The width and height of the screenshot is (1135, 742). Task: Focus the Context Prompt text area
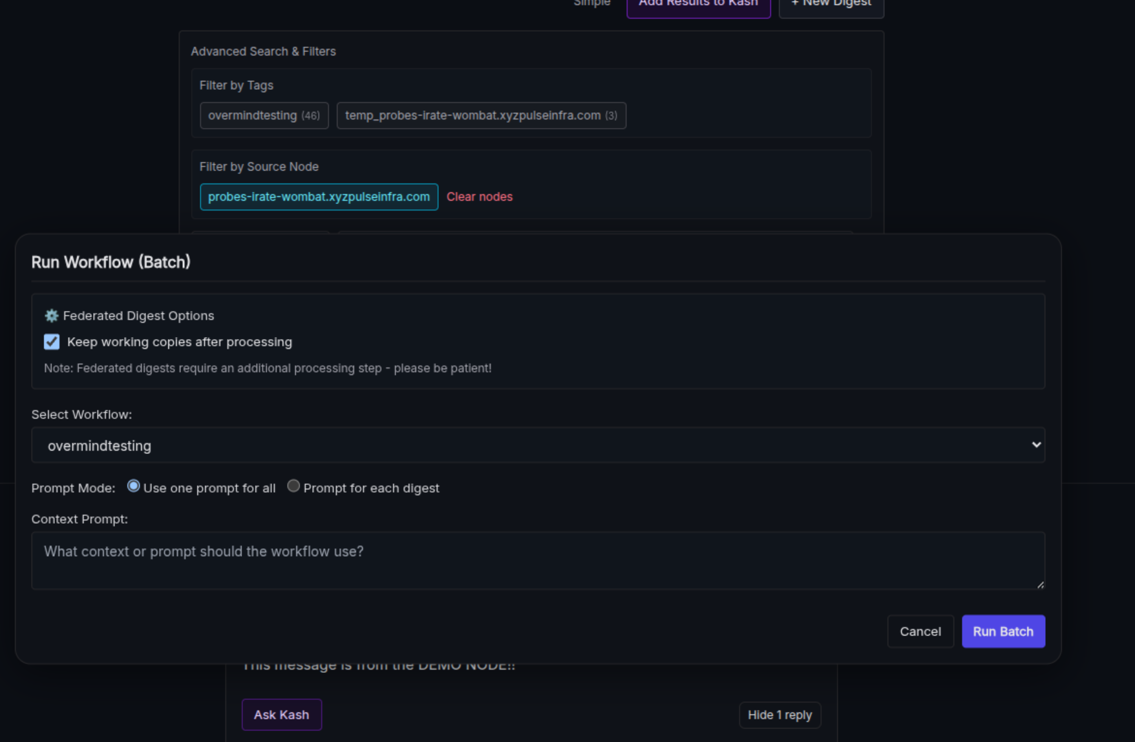(537, 560)
